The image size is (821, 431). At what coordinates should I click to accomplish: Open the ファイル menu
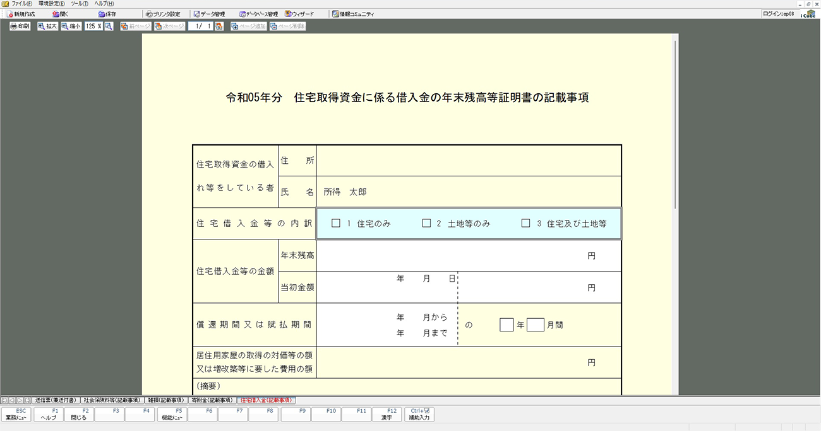click(x=18, y=4)
